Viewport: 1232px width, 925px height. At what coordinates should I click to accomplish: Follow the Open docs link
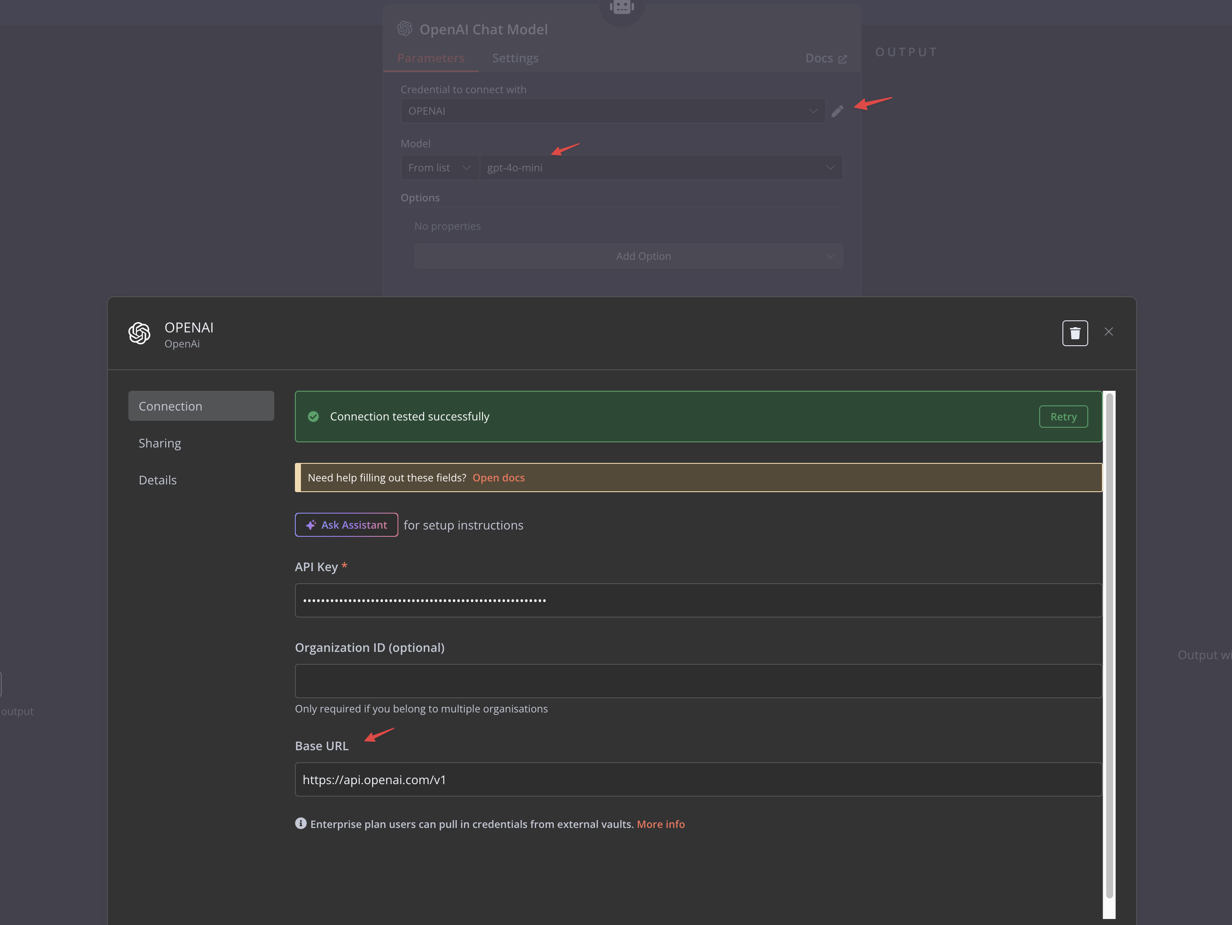point(498,478)
